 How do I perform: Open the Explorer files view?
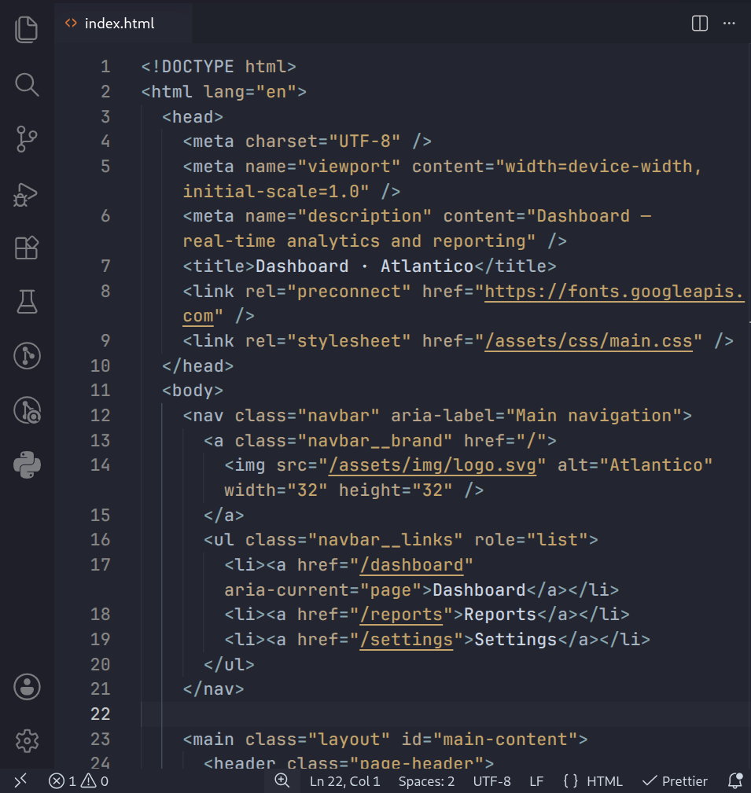point(26,29)
